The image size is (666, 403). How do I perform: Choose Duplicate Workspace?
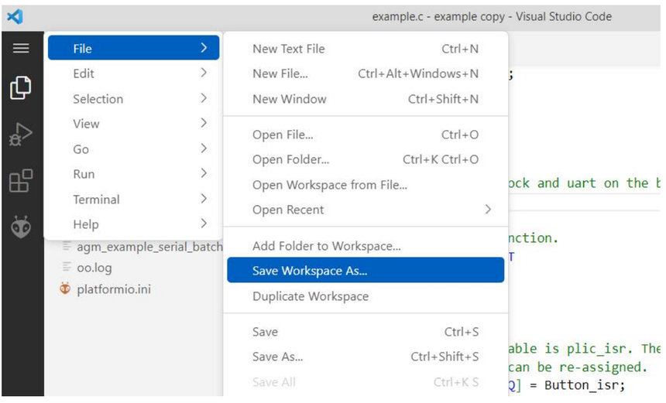(366, 296)
